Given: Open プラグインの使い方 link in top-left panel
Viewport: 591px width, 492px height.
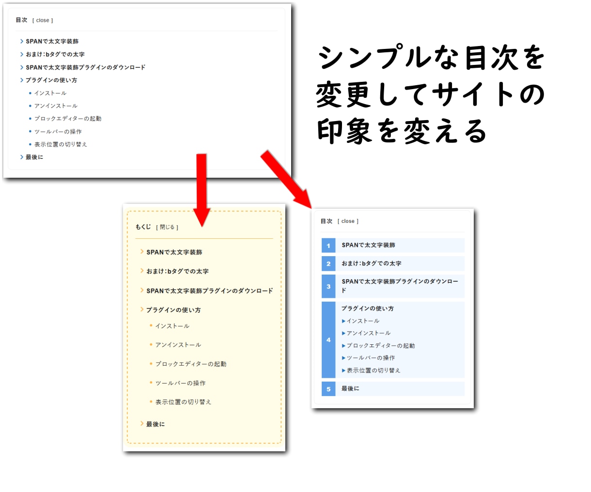Looking at the screenshot, I should [51, 80].
